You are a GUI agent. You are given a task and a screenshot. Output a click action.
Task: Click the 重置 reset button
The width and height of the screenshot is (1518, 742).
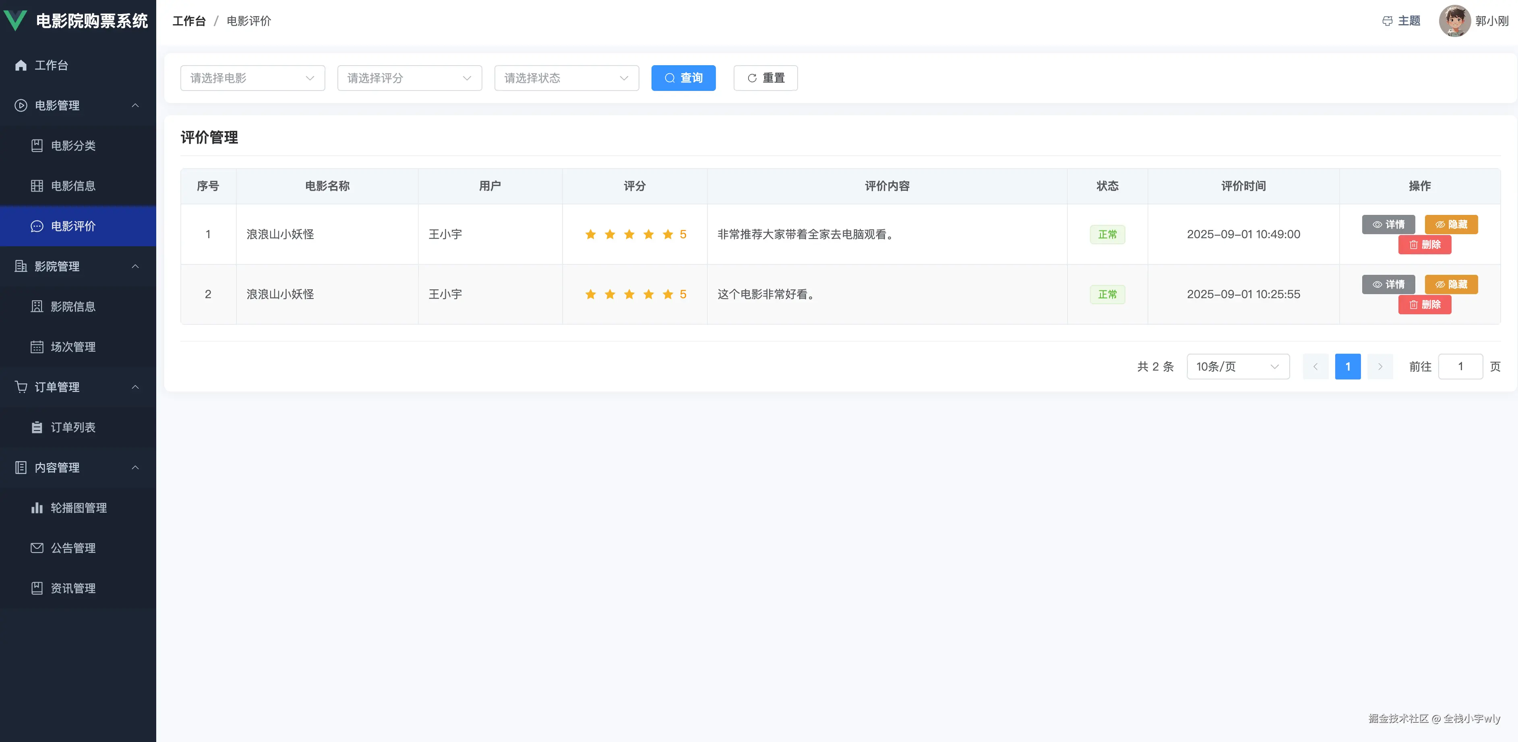pos(765,78)
